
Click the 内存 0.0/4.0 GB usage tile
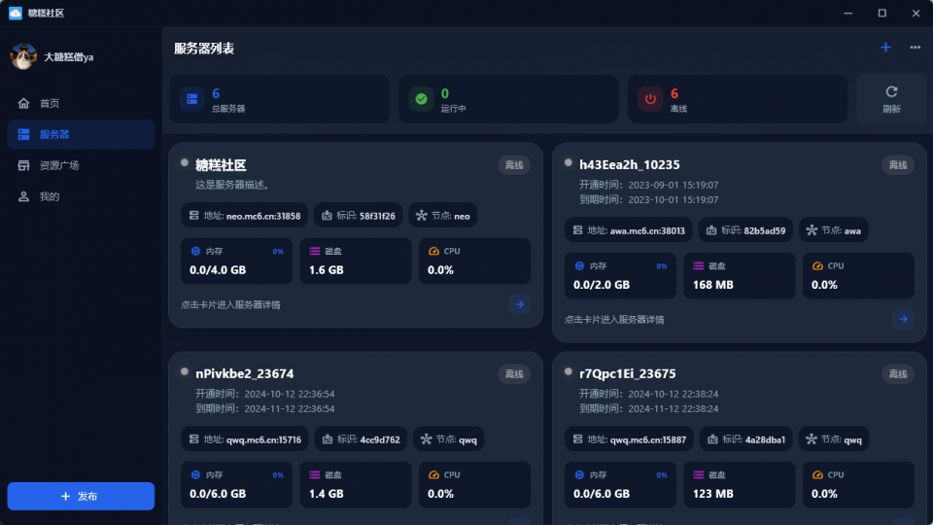[236, 261]
